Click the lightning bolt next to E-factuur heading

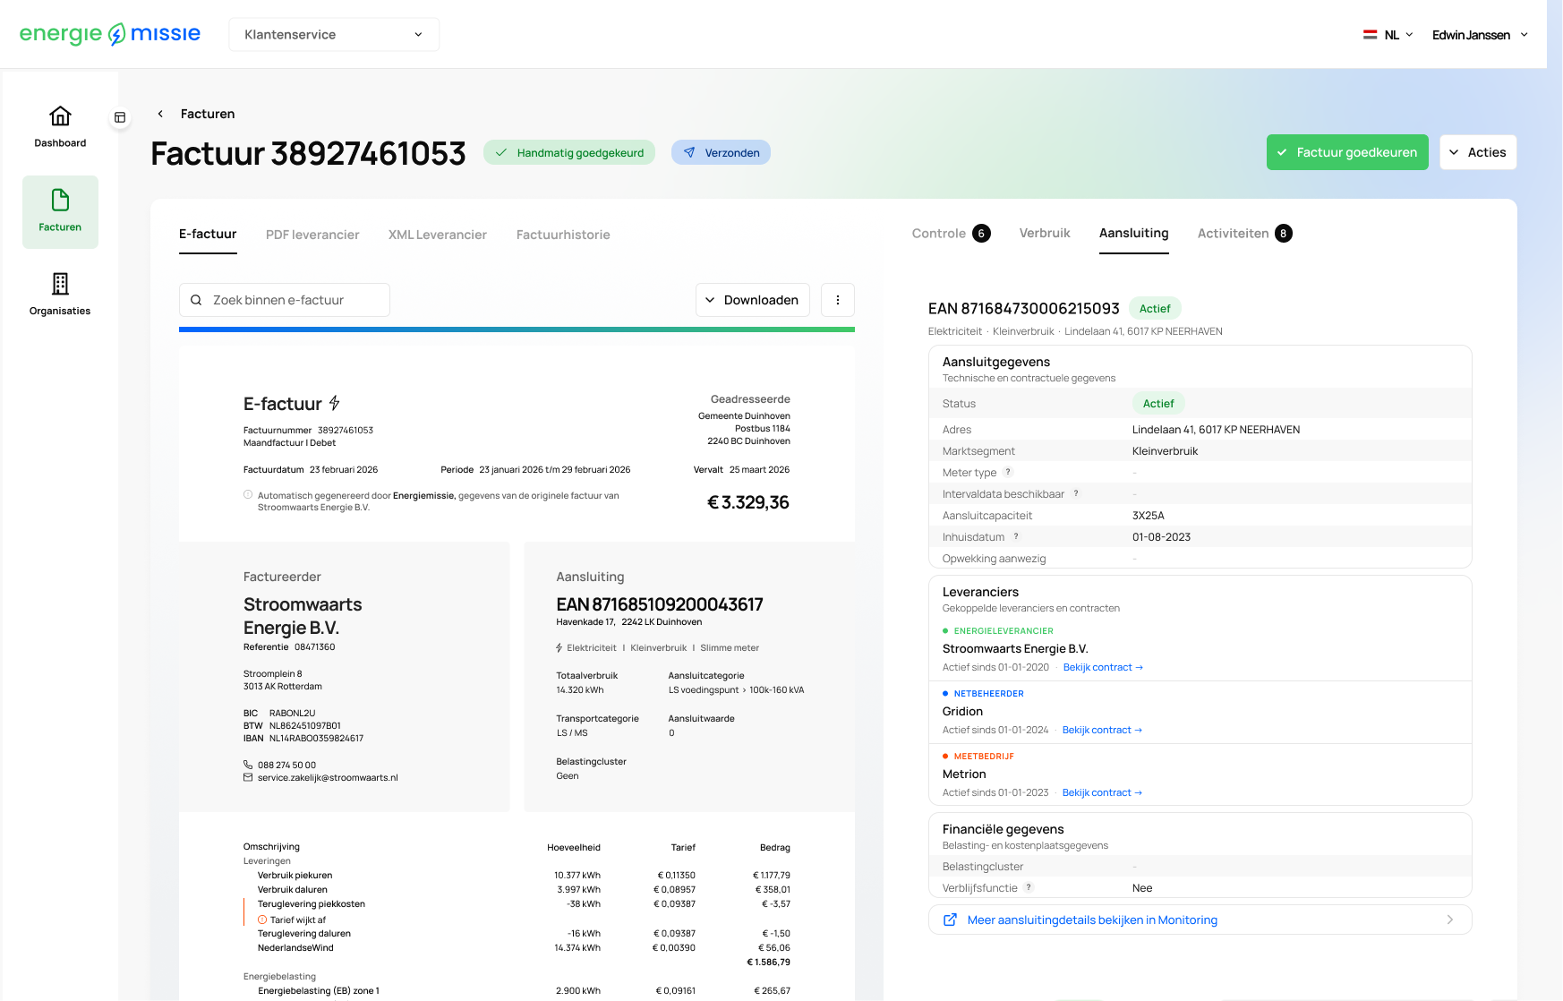click(335, 403)
